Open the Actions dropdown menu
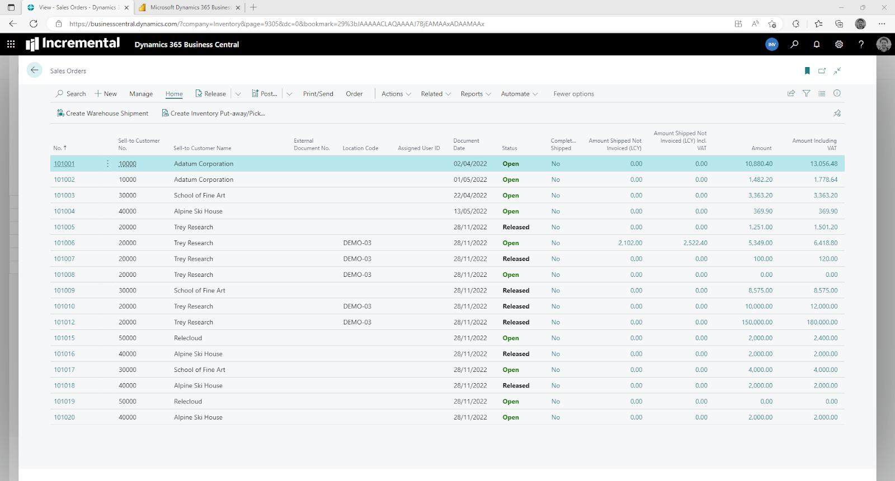Image resolution: width=895 pixels, height=481 pixels. (x=396, y=94)
